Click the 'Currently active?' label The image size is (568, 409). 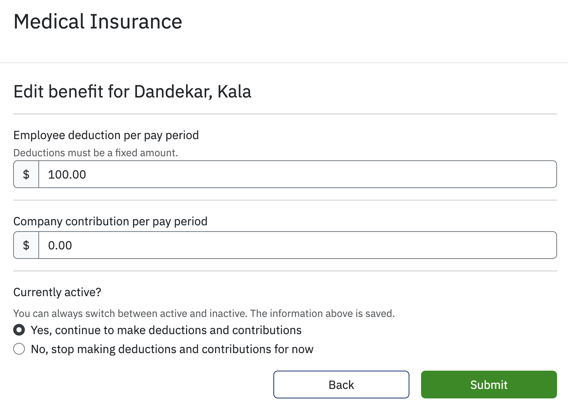click(x=57, y=292)
